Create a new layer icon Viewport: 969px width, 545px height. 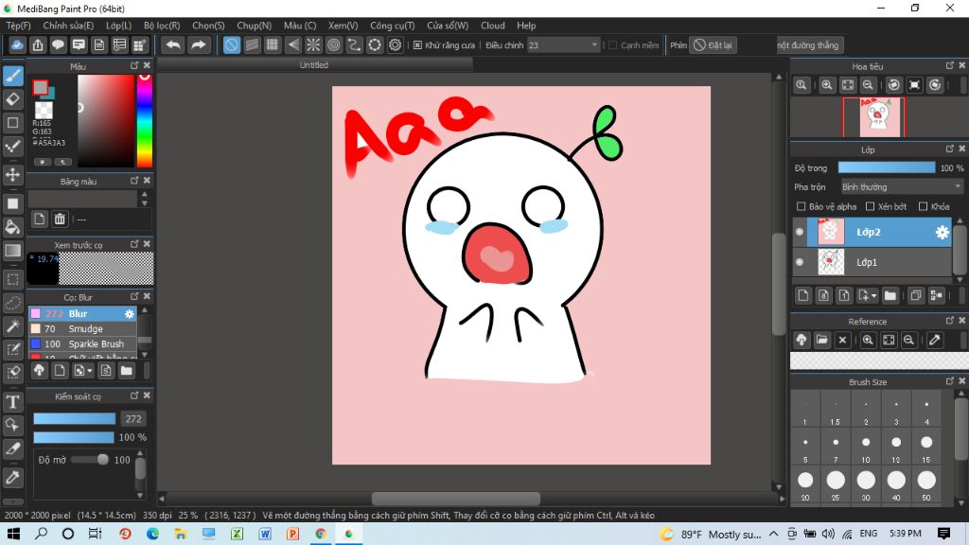(x=802, y=295)
